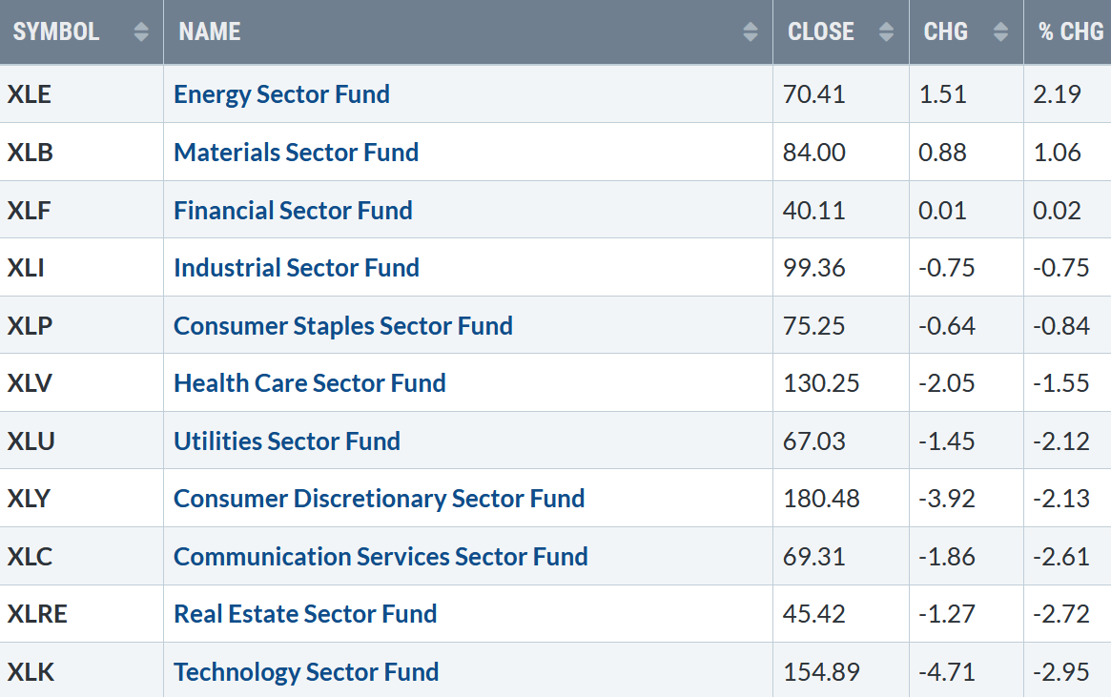
Task: Click the sort arrows in NAME column header
Action: pyautogui.click(x=751, y=32)
